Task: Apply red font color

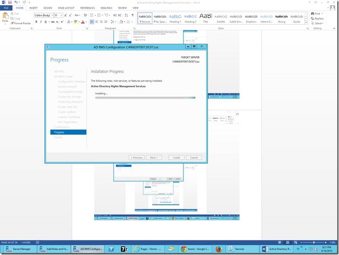Action: (83, 22)
